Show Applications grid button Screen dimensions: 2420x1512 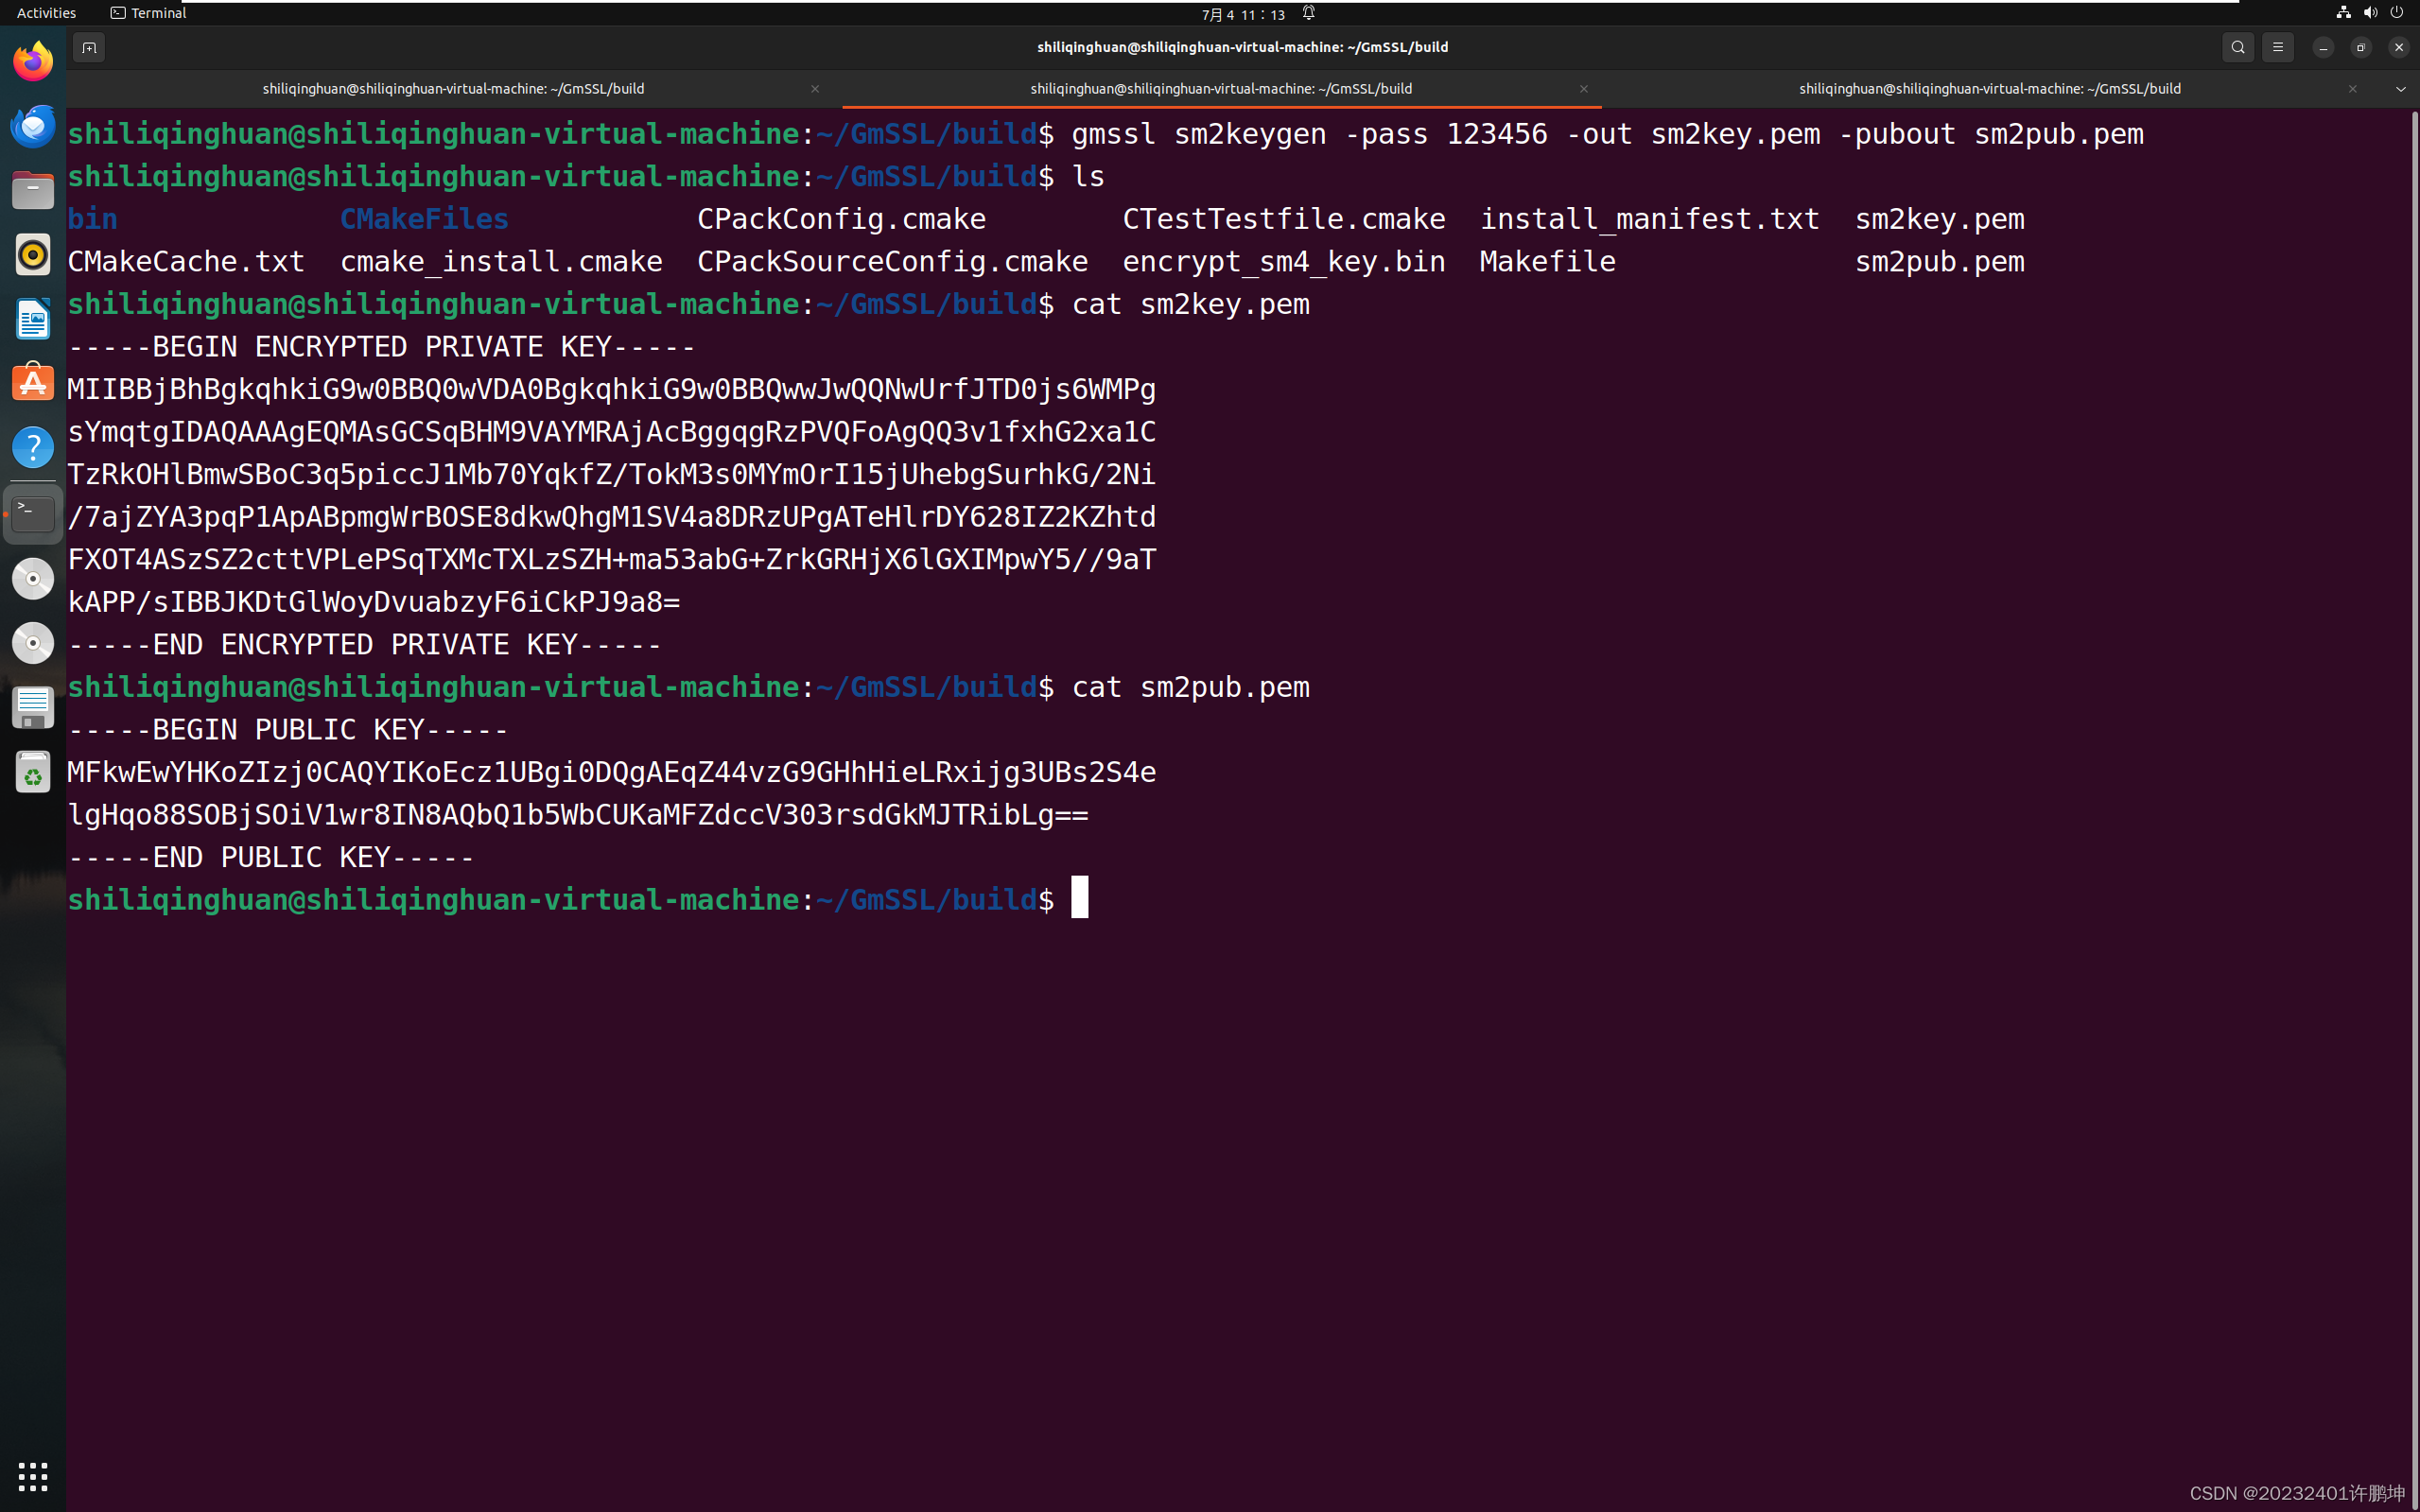click(x=33, y=1476)
